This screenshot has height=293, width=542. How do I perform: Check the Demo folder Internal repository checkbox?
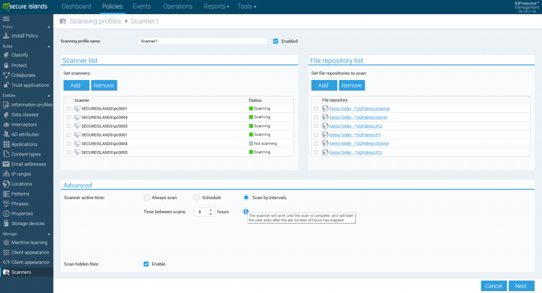[x=317, y=109]
